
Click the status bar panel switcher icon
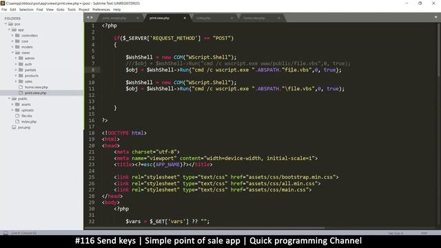[6, 233]
